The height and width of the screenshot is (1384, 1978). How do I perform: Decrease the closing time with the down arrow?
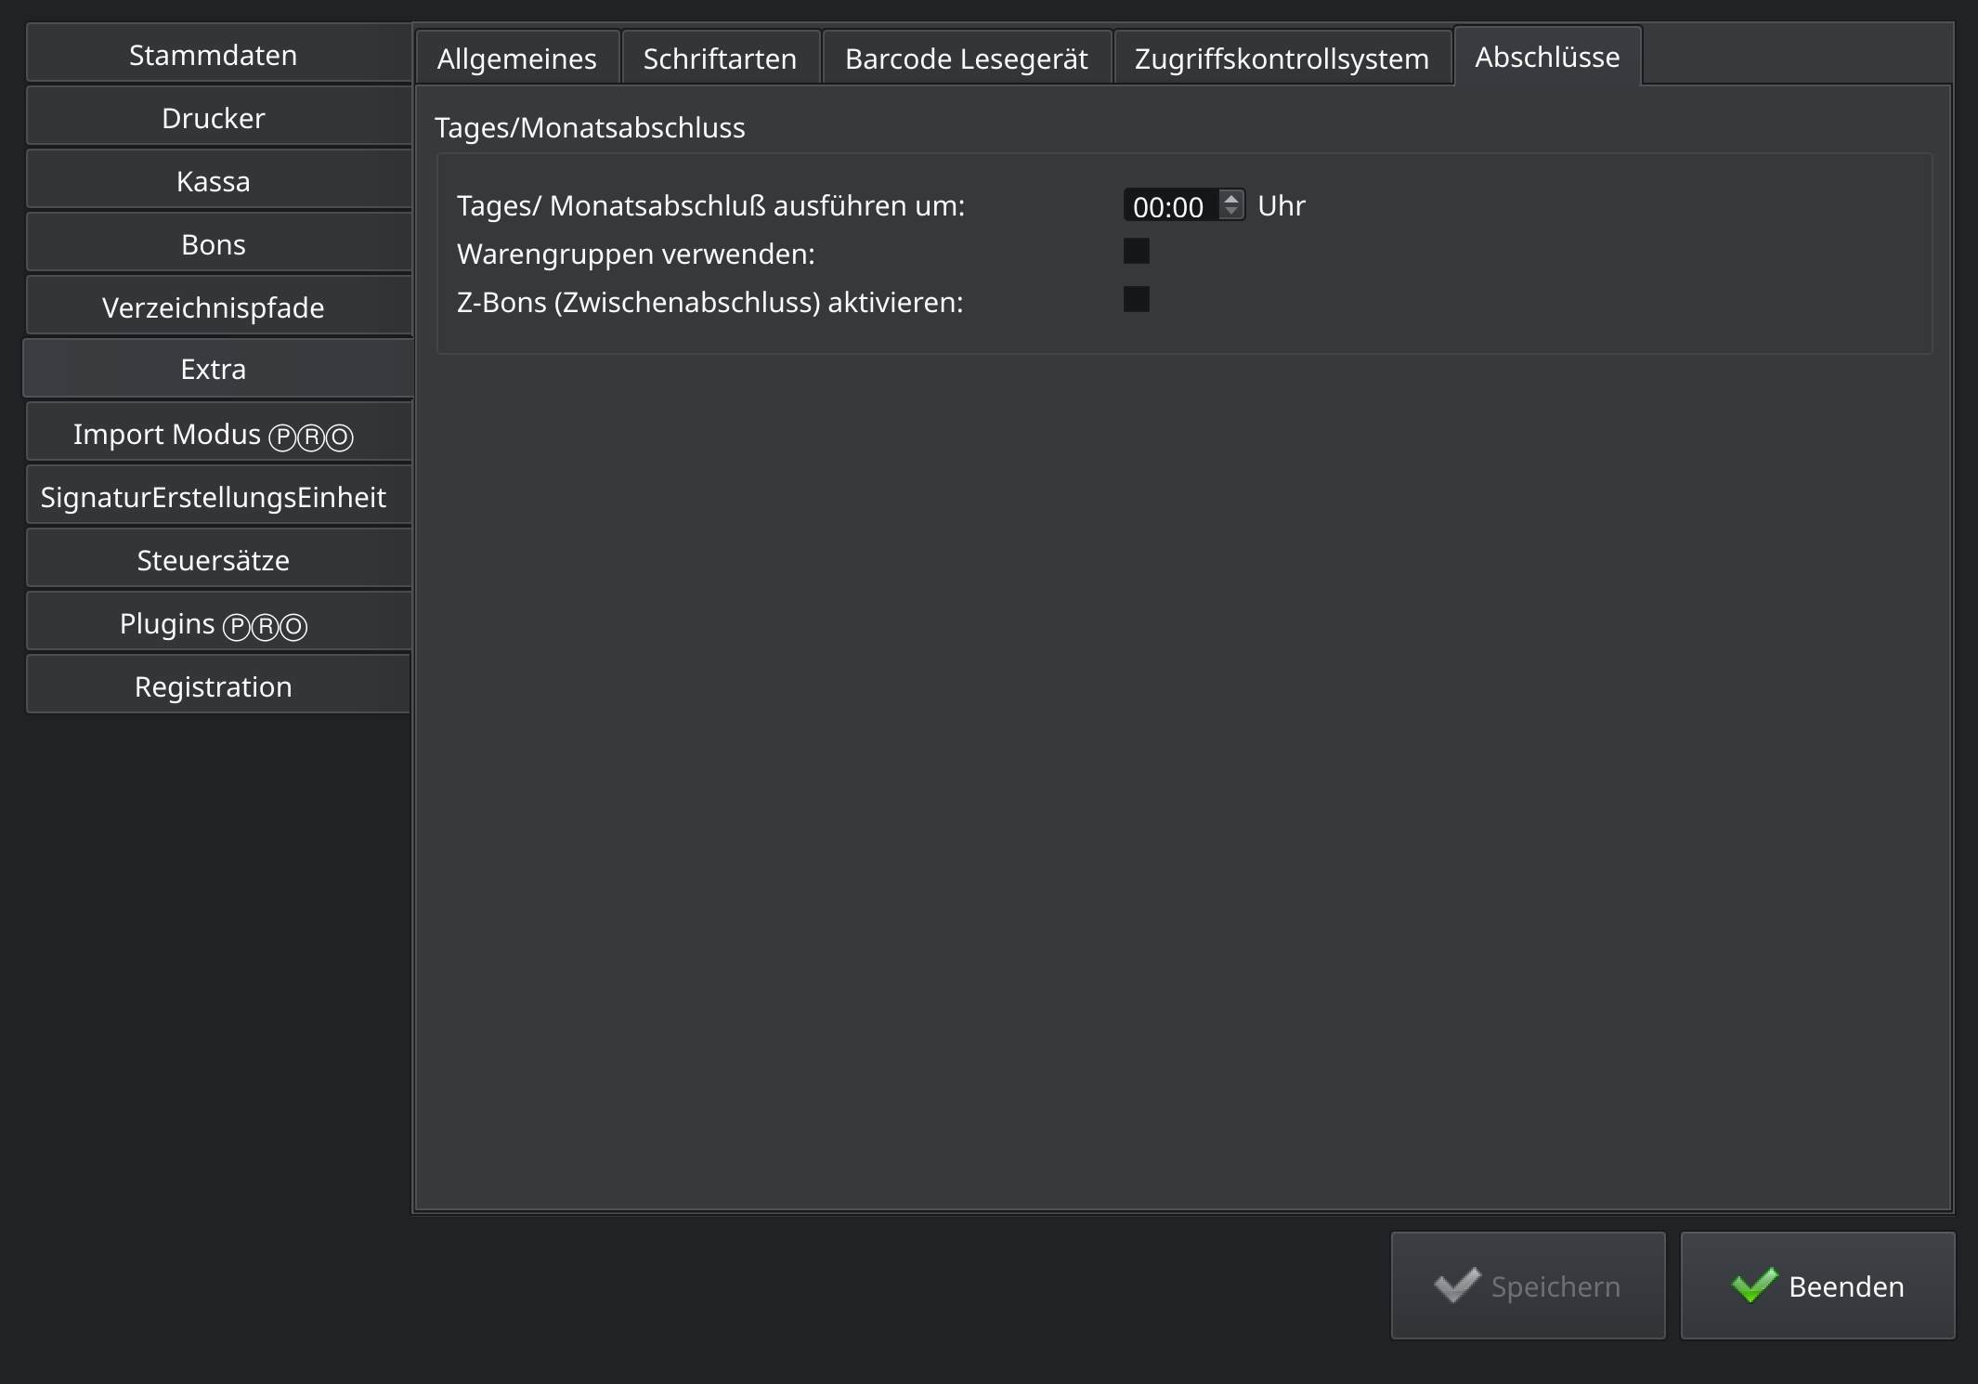click(1231, 212)
